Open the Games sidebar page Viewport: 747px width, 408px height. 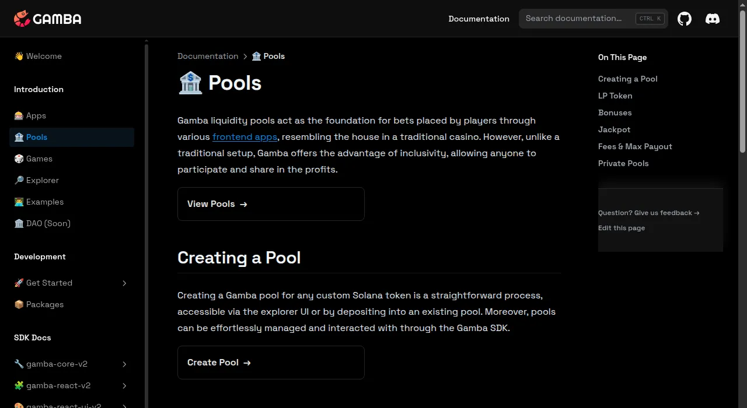coord(72,159)
